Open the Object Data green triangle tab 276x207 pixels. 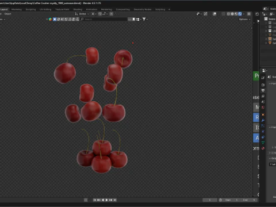263,143
